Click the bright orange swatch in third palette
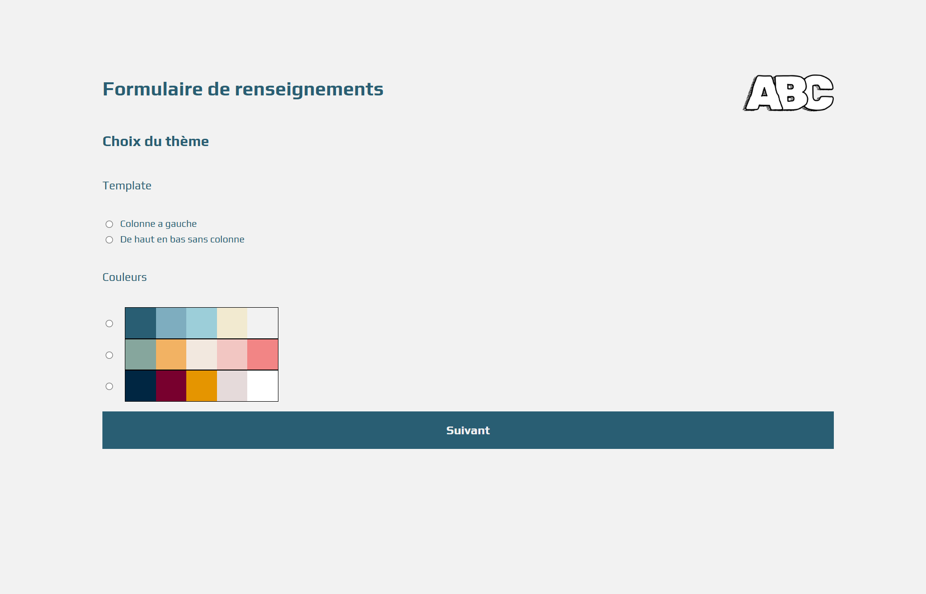 click(x=201, y=386)
